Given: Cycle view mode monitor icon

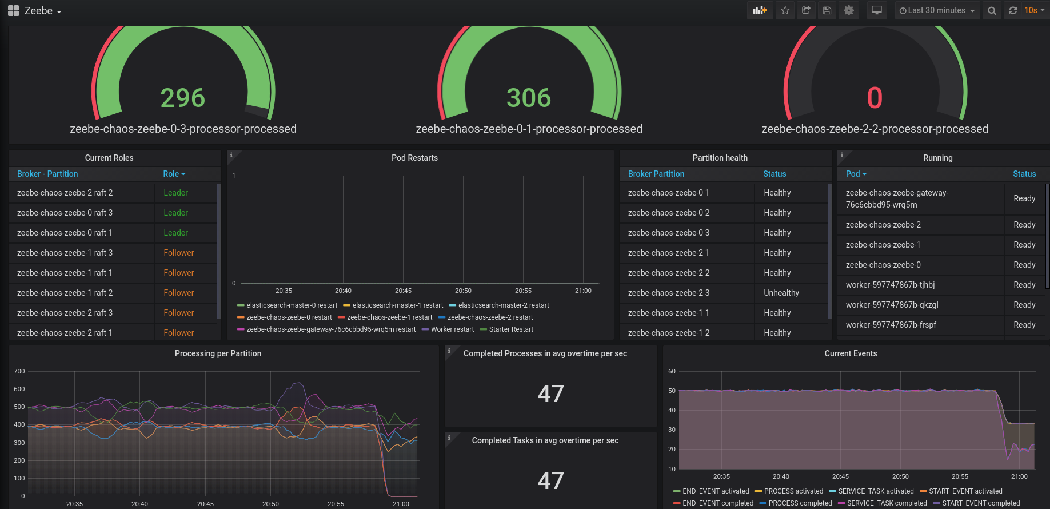Looking at the screenshot, I should tap(876, 10).
